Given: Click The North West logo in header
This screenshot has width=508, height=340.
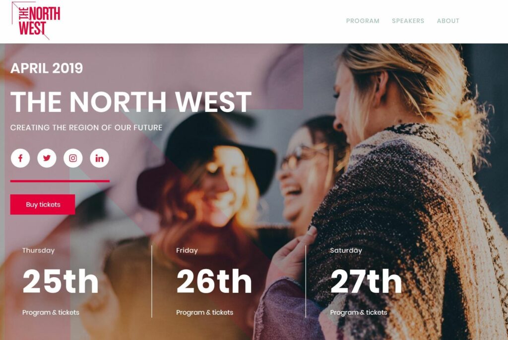Looking at the screenshot, I should pos(36,21).
